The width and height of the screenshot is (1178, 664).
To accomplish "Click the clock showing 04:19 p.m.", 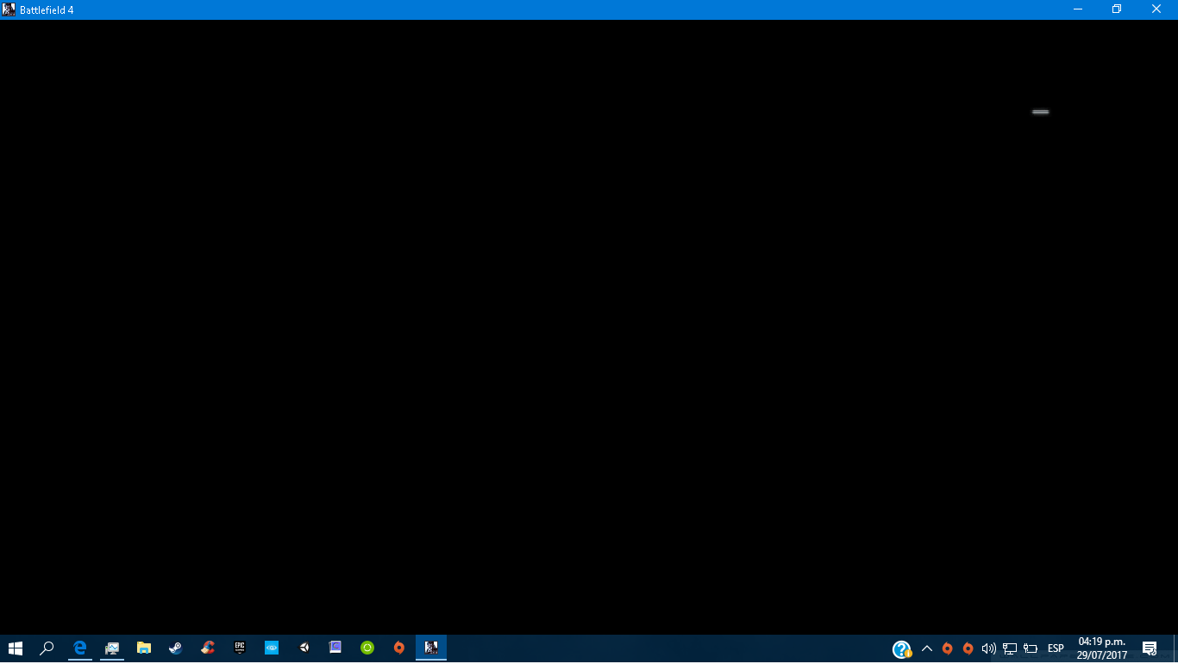I will [x=1101, y=648].
